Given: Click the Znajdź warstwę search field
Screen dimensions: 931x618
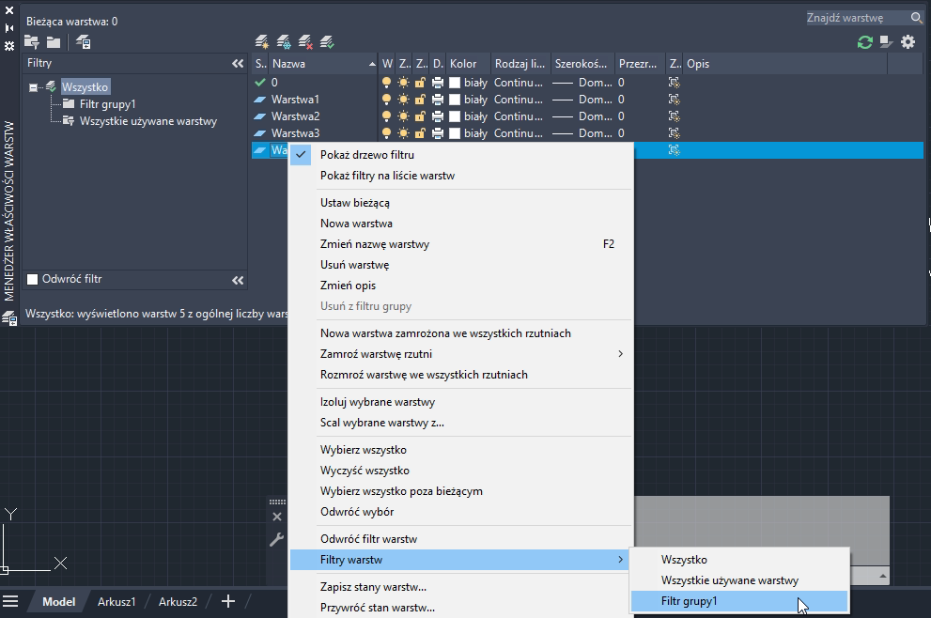Looking at the screenshot, I should [x=858, y=18].
